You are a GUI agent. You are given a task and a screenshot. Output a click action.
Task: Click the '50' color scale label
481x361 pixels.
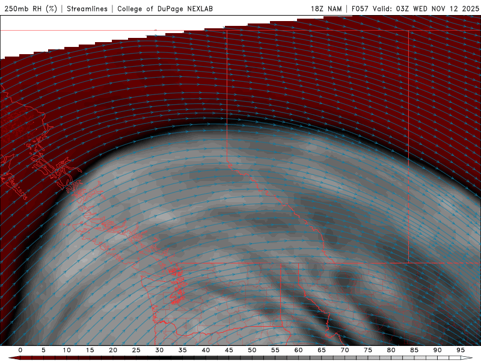pyautogui.click(x=252, y=350)
